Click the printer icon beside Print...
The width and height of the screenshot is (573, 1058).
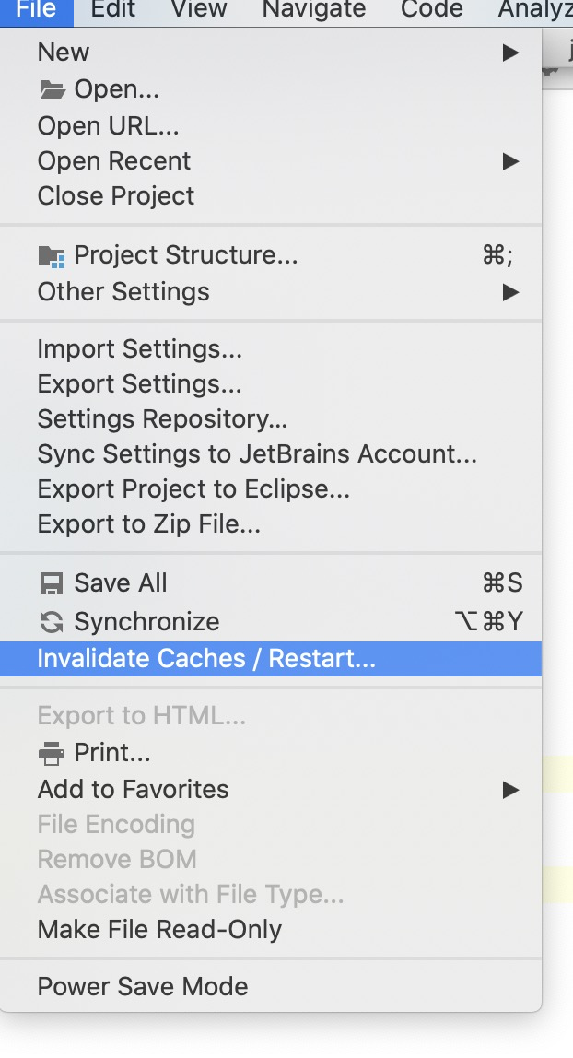(x=52, y=753)
